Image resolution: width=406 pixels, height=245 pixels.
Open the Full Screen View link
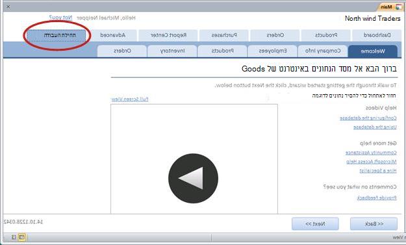click(x=129, y=99)
